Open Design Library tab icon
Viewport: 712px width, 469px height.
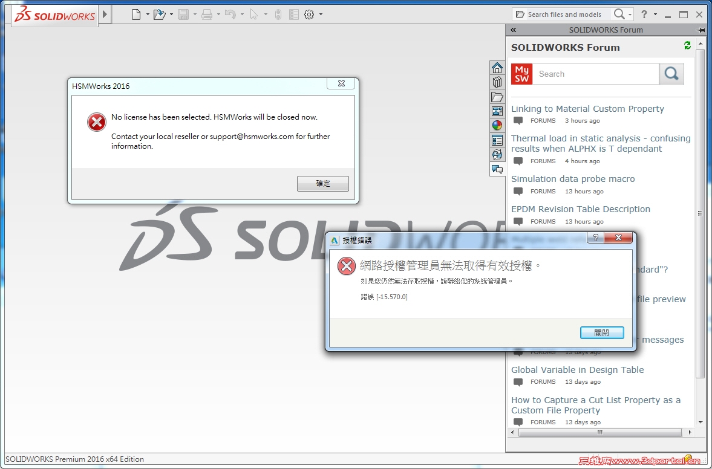497,82
